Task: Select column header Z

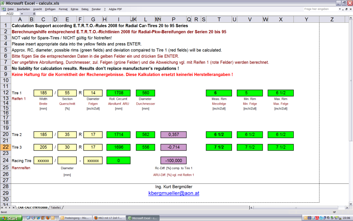Action: [332, 19]
